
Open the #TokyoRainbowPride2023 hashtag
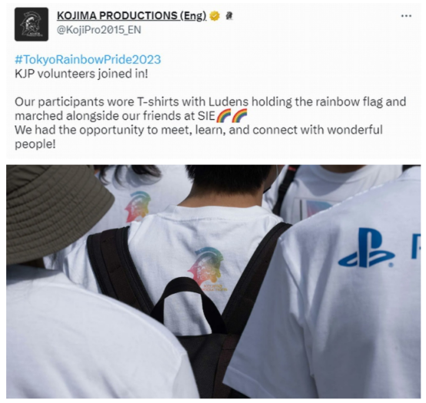point(88,59)
